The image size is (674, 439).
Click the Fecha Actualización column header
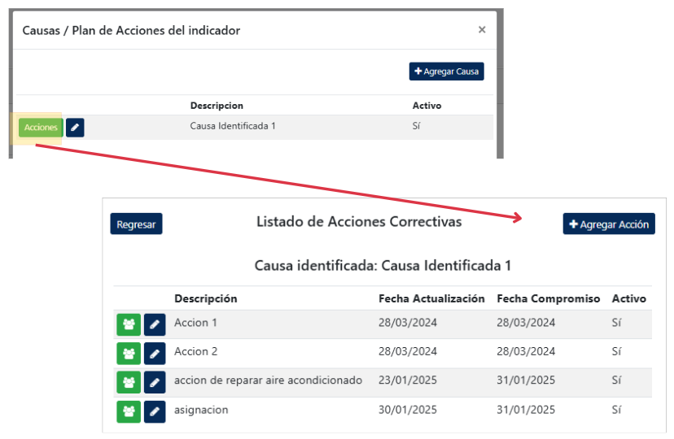[431, 298]
